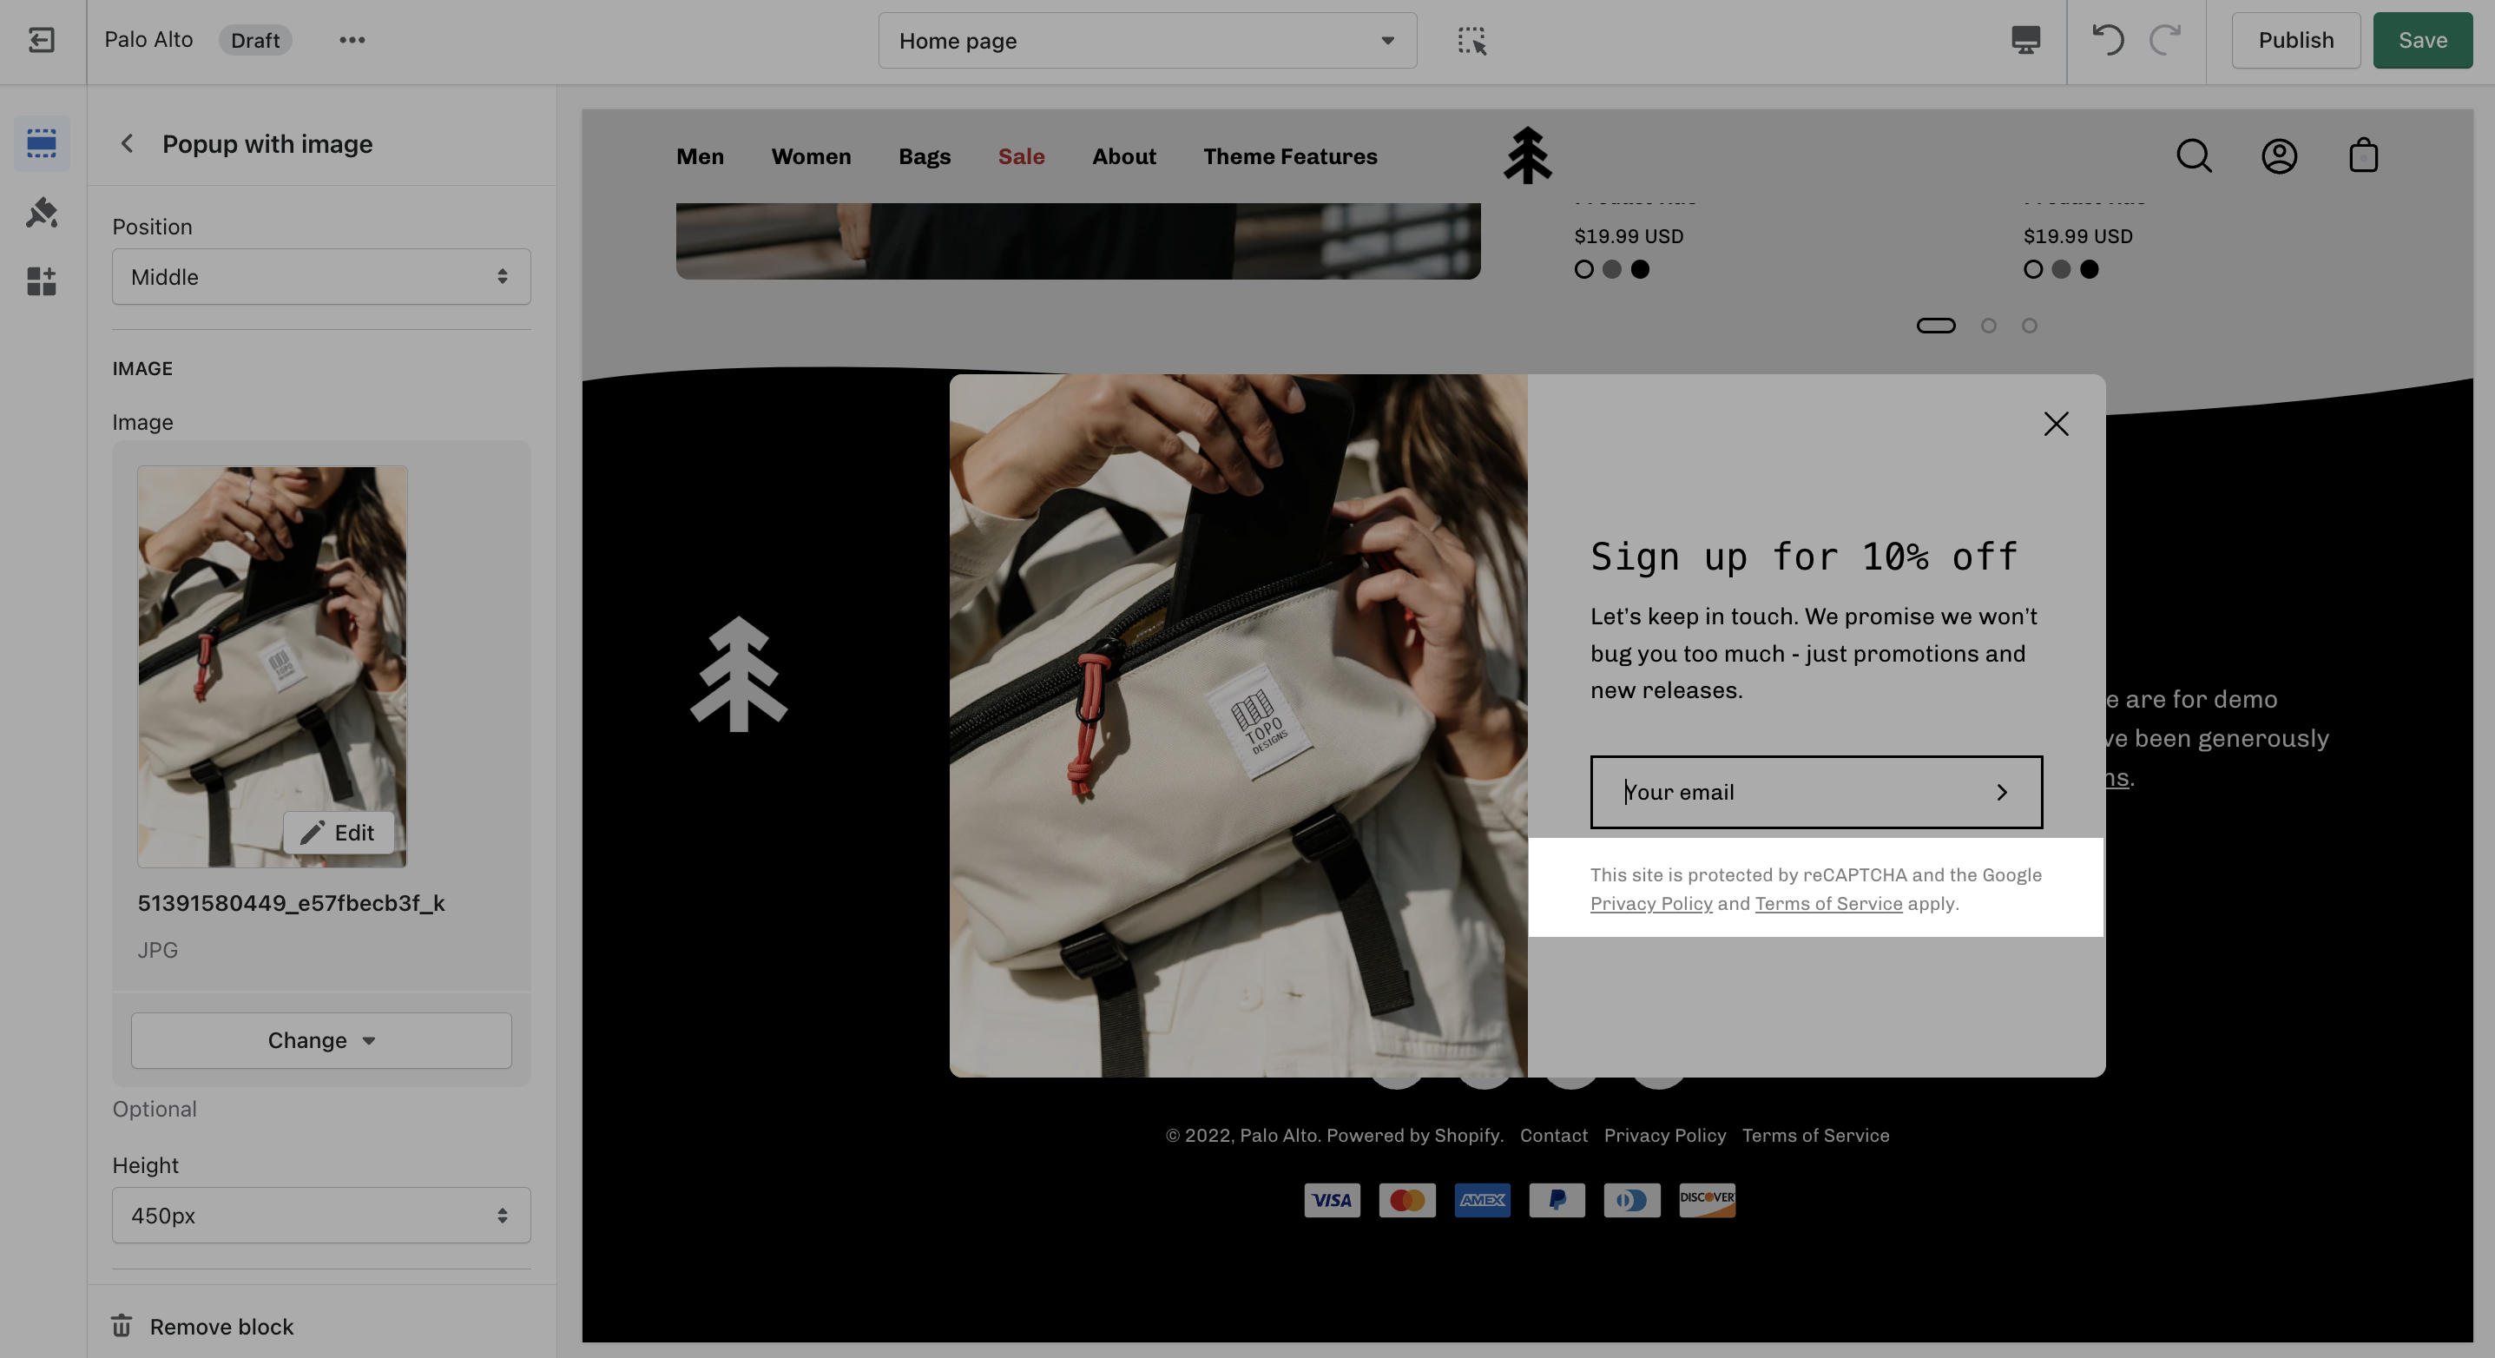
Task: Select the second carousel pagination dot
Action: 1988,326
